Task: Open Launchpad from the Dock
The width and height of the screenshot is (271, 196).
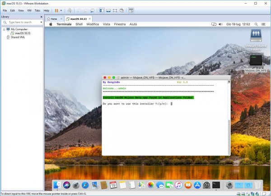Action: click(x=76, y=185)
